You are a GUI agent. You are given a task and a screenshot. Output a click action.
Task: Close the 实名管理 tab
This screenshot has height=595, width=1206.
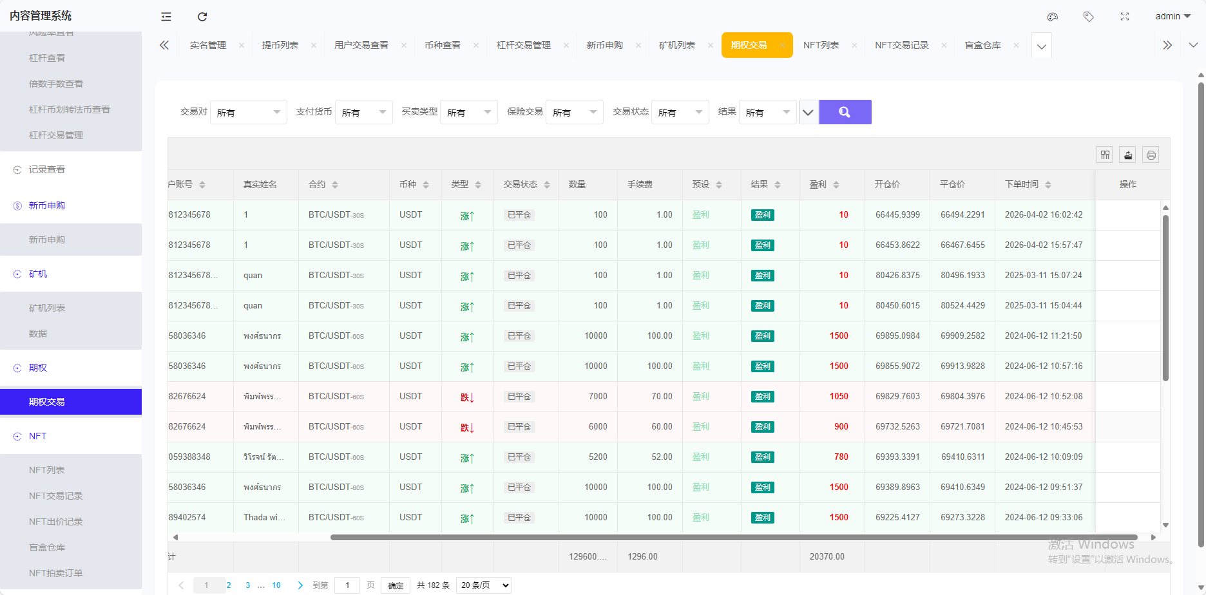click(242, 45)
